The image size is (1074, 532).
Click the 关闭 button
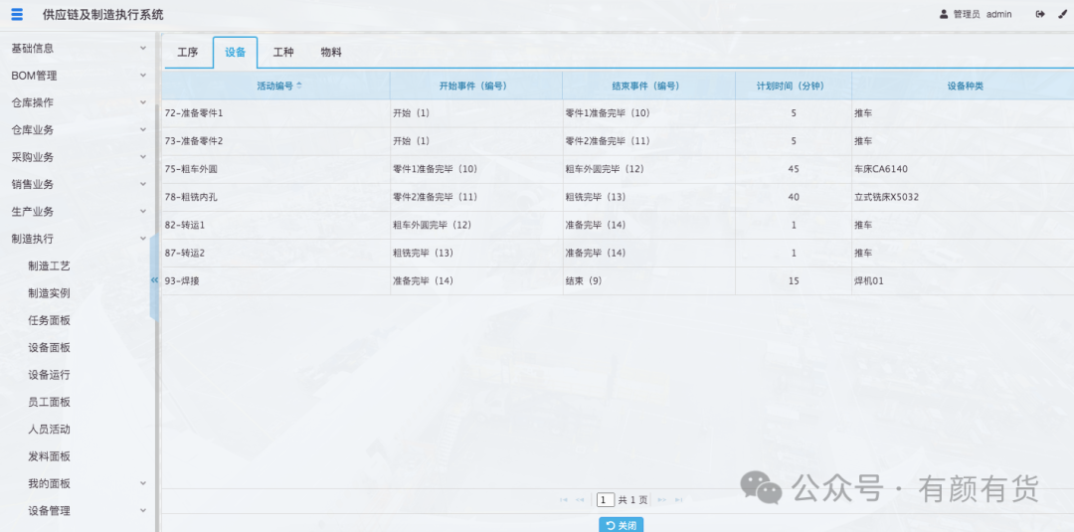click(622, 525)
